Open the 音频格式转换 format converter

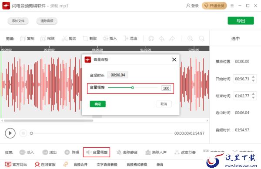pyautogui.click(x=137, y=165)
